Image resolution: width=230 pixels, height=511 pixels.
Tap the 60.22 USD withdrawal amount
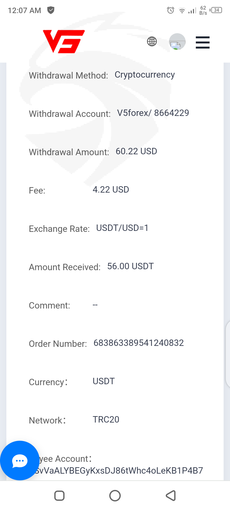tap(136, 151)
